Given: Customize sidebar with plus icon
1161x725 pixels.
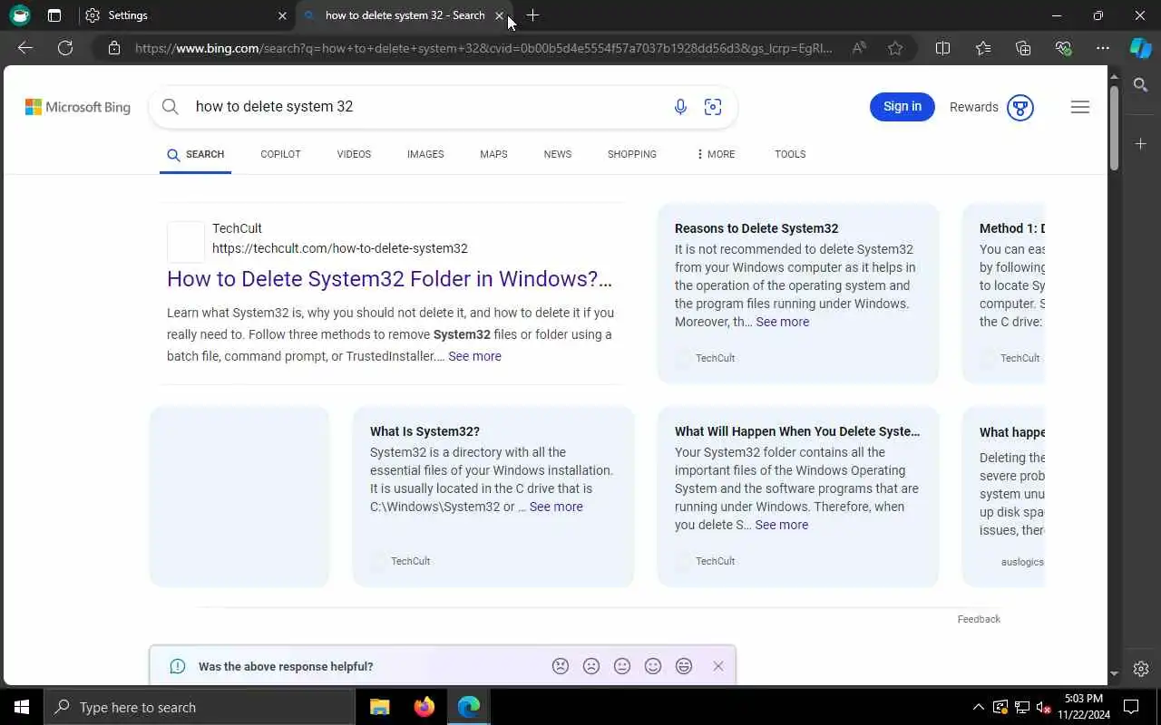Looking at the screenshot, I should pyautogui.click(x=1141, y=144).
